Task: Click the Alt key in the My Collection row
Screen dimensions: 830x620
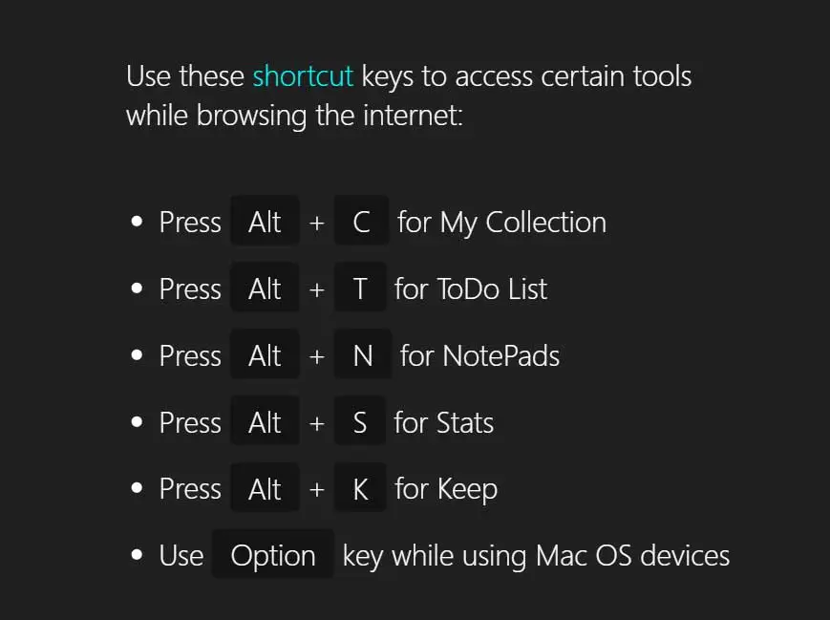Action: click(265, 223)
